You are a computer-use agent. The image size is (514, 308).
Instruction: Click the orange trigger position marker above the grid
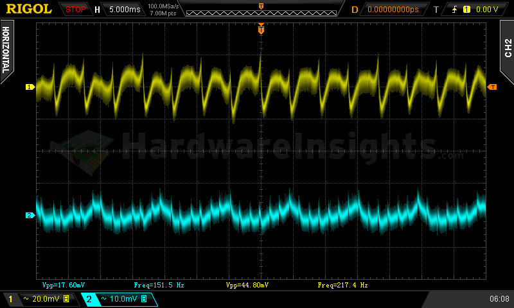(x=261, y=29)
